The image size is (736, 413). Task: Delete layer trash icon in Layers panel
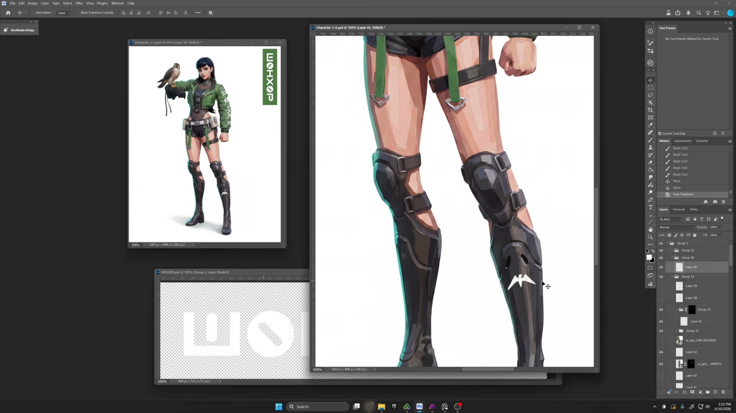pyautogui.click(x=723, y=392)
